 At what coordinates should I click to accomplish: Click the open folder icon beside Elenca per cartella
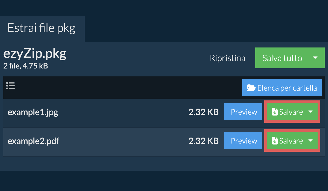251,88
